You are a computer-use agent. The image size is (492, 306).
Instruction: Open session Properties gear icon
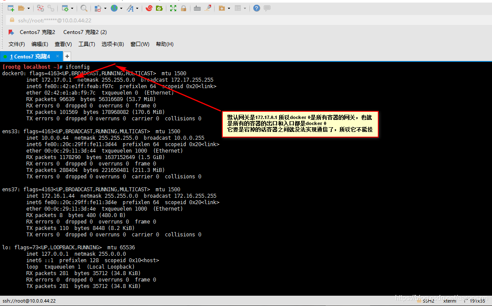tap(65, 9)
